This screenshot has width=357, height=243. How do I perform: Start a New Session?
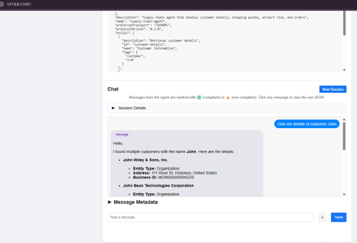pyautogui.click(x=332, y=89)
